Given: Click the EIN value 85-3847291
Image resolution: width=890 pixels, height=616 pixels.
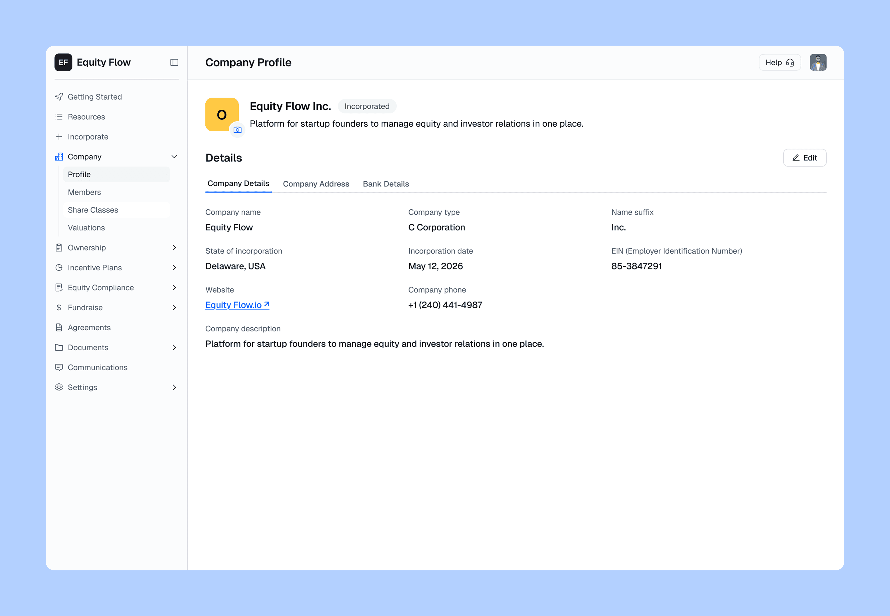Looking at the screenshot, I should pos(636,266).
